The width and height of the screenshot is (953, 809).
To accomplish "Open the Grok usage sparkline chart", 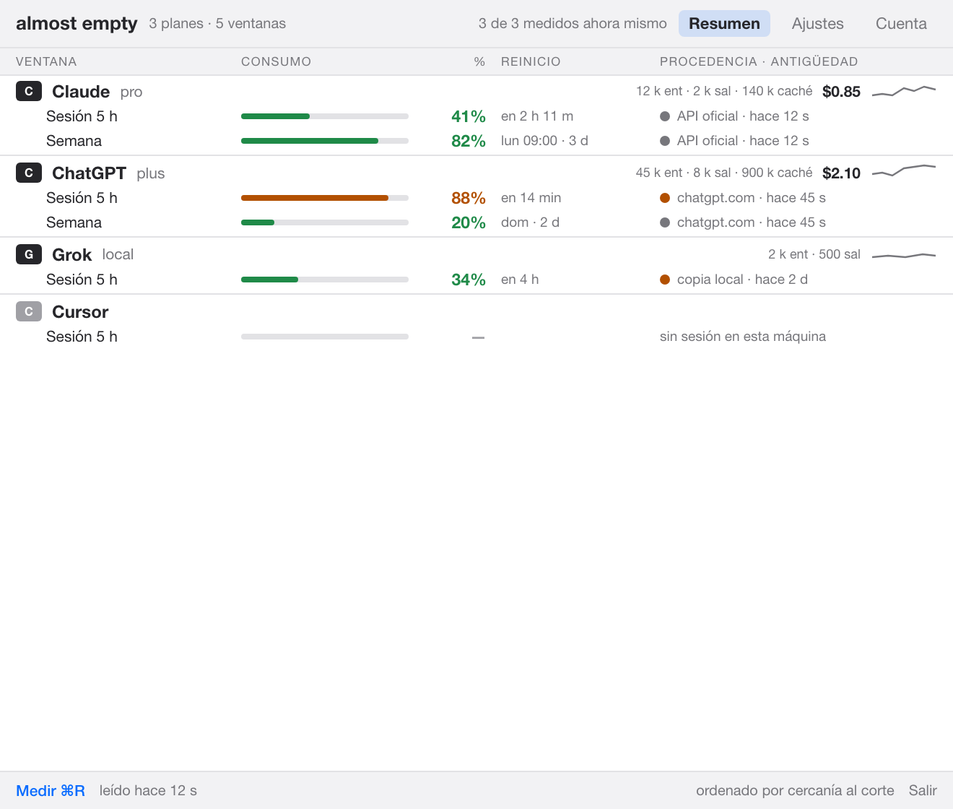I will [x=904, y=255].
